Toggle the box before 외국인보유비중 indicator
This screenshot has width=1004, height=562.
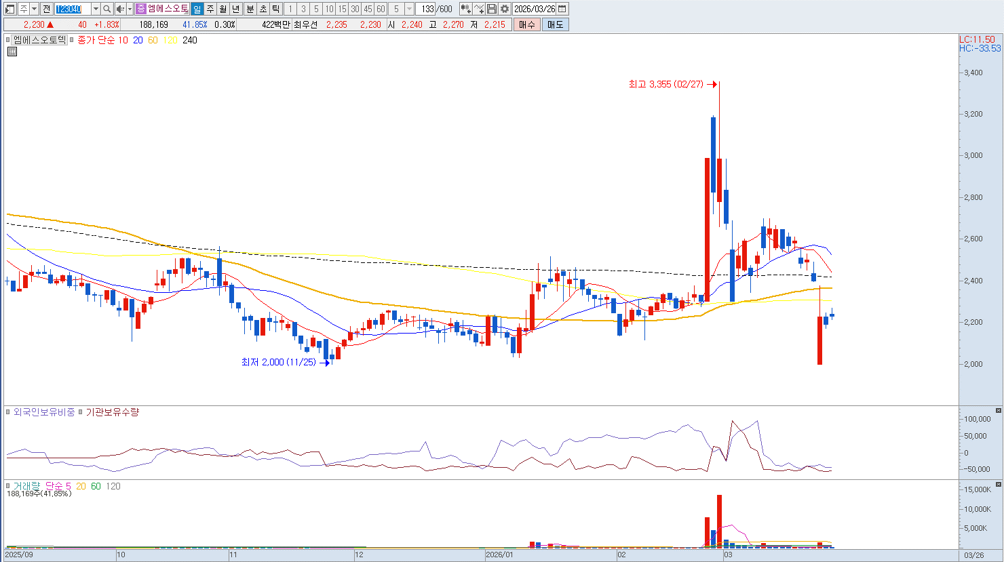tap(9, 412)
